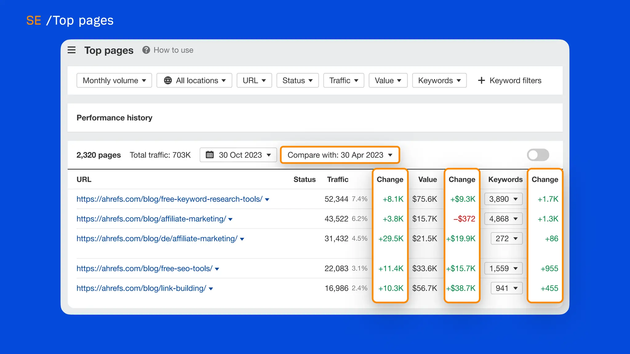Viewport: 630px width, 354px height.
Task: Expand the 272 keywords dropdown
Action: (506, 238)
